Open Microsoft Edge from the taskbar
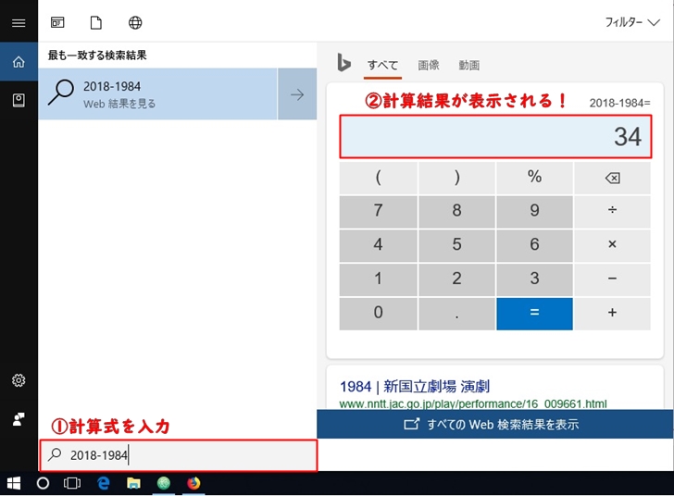Viewport: 674px width, 496px height. [104, 483]
